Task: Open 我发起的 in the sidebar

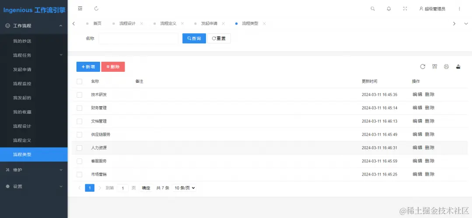Action: tap(34, 98)
